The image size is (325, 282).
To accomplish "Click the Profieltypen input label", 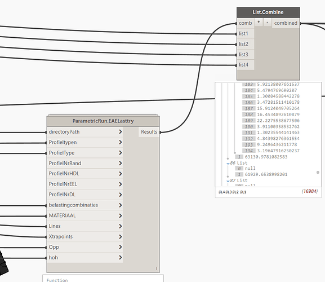I will 63,142.
